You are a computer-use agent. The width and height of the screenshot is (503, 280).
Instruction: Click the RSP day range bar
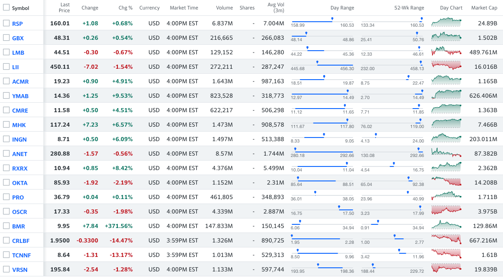coord(322,23)
